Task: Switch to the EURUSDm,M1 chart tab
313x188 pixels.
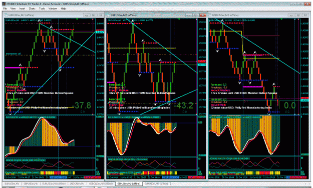Action: [12, 183]
